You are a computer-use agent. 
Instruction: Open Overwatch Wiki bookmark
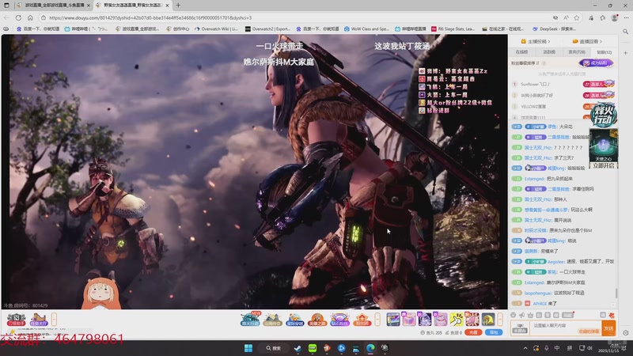pyautogui.click(x=216, y=29)
